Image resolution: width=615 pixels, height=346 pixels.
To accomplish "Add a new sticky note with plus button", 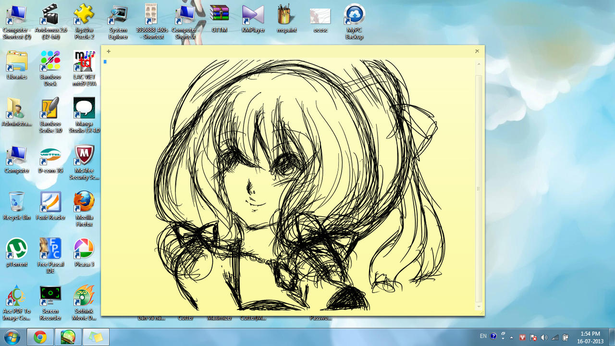I will (x=109, y=51).
